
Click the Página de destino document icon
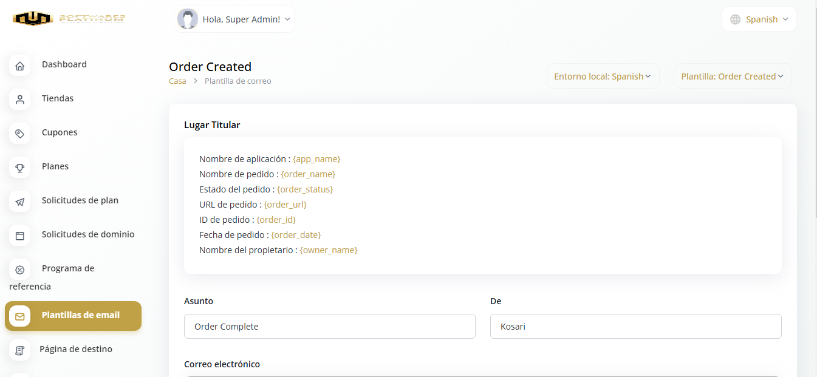point(19,350)
